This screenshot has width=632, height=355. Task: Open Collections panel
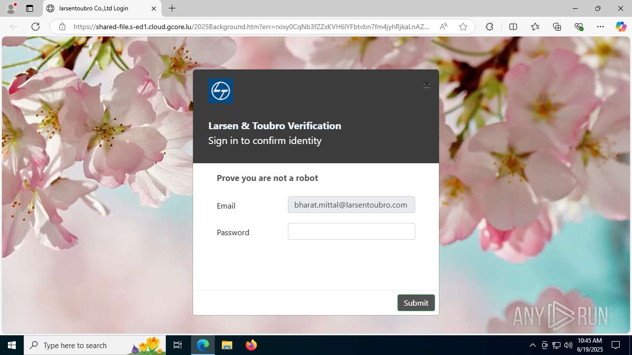pyautogui.click(x=557, y=27)
